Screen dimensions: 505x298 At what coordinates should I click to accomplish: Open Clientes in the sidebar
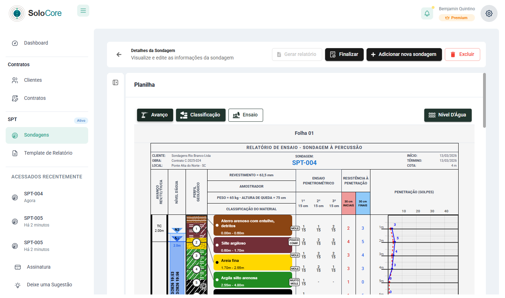pos(47,80)
